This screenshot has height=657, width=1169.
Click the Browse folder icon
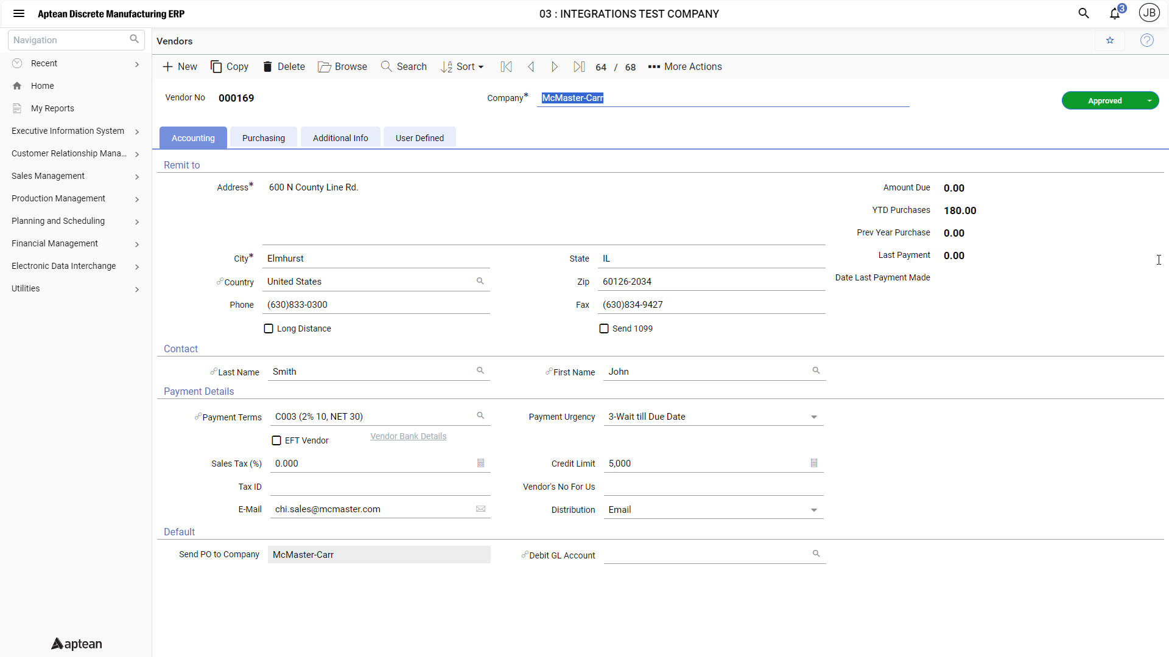tap(325, 66)
